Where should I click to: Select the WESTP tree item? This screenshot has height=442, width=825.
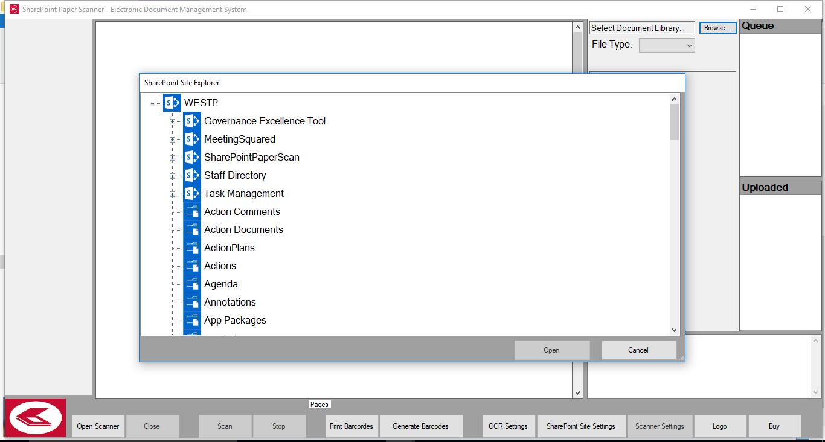point(201,103)
